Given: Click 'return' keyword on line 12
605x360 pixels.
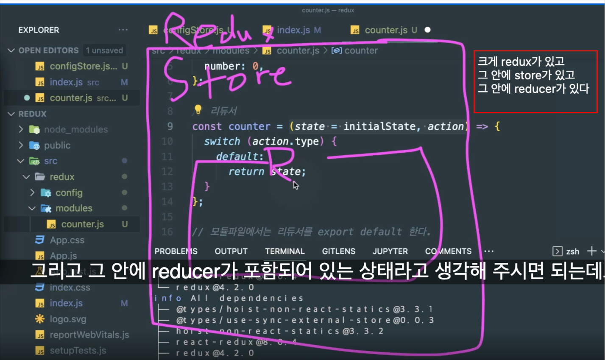Looking at the screenshot, I should click(x=246, y=171).
